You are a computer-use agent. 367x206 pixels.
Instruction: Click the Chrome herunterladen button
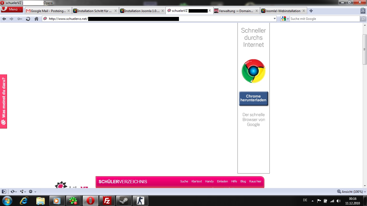[x=253, y=98]
